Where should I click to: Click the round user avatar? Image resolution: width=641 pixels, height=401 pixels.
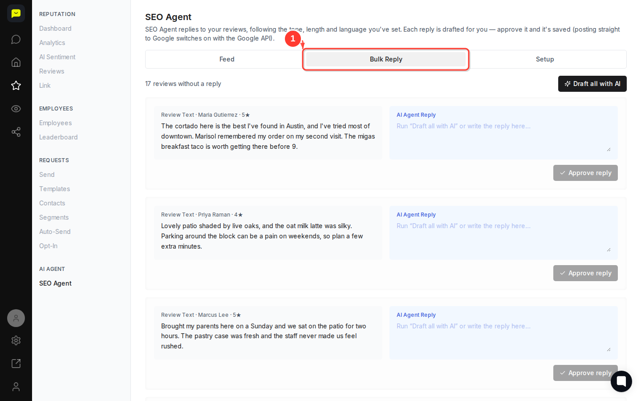point(16,318)
